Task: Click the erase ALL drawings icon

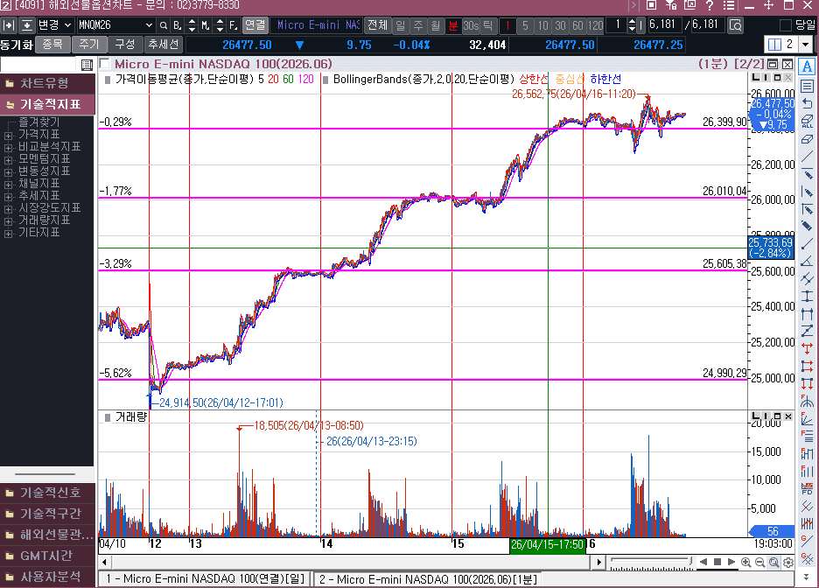Action: coord(807,121)
